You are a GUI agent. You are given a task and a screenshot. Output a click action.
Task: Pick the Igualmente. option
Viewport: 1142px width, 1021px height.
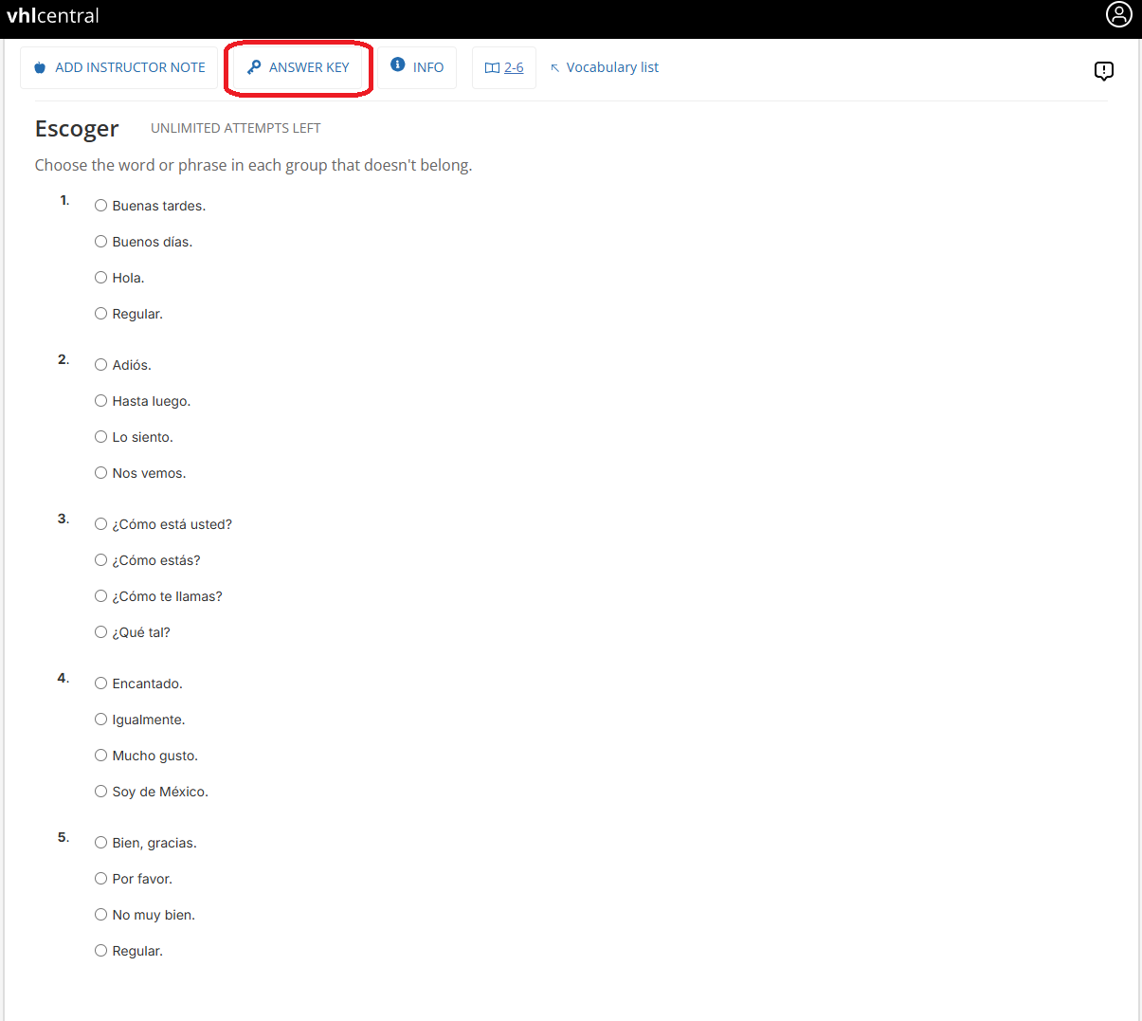click(x=100, y=720)
